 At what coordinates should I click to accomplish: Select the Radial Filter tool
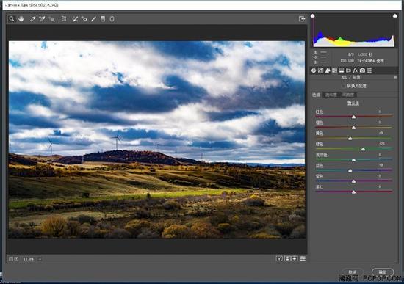click(112, 19)
